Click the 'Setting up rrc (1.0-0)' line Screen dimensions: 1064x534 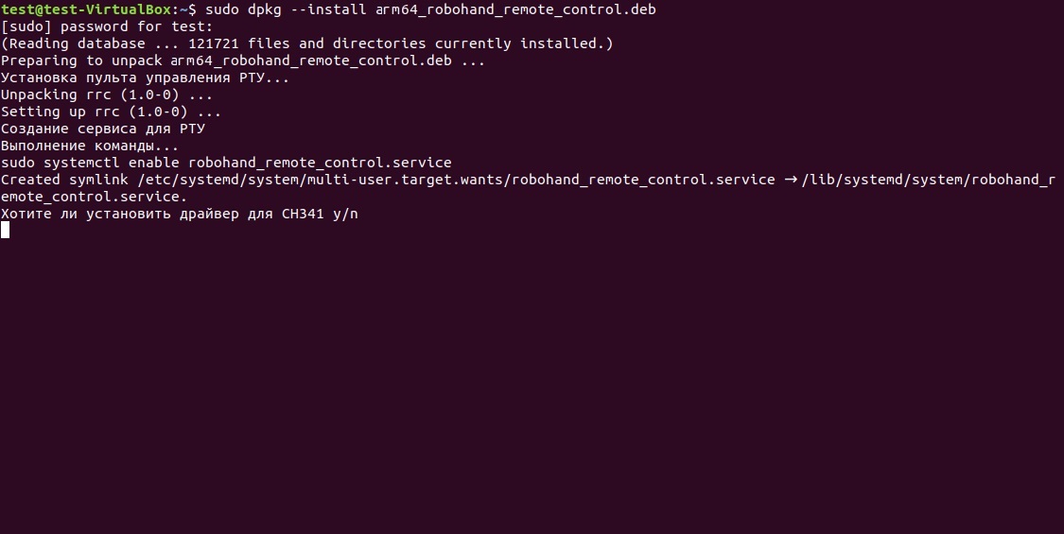tap(112, 112)
